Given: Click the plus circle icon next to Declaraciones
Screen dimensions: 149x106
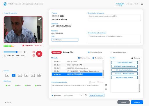Looking at the screenshot, I should [86, 95].
